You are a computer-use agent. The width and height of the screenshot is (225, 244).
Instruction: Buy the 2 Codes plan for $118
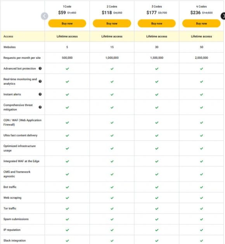point(112,23)
